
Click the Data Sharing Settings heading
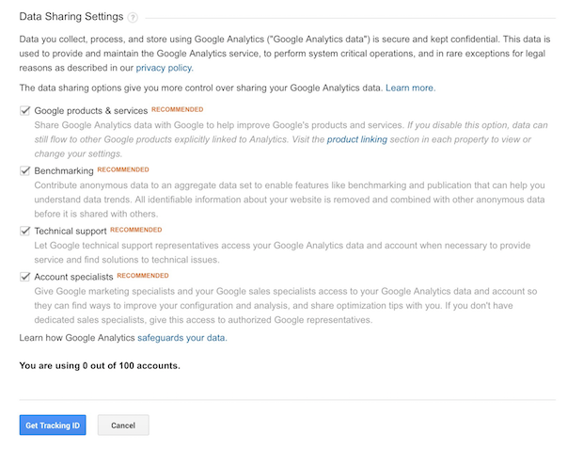[71, 16]
